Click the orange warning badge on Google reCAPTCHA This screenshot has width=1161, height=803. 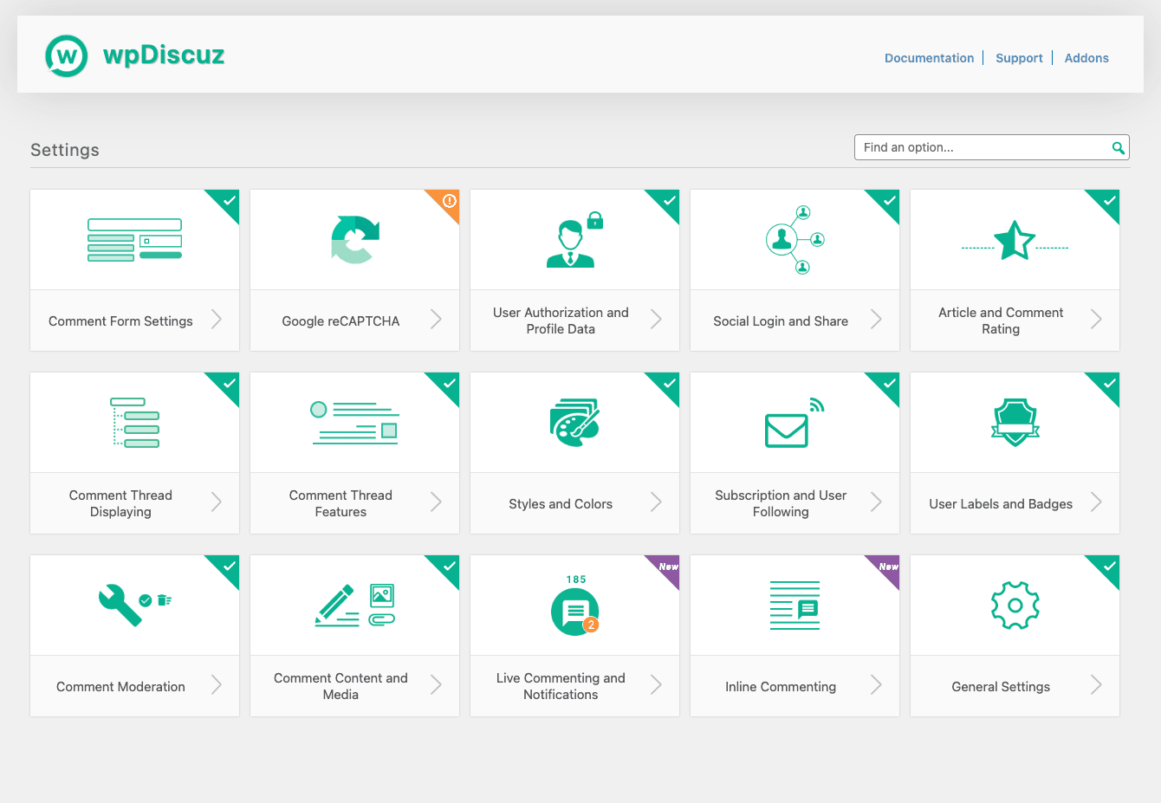click(449, 201)
